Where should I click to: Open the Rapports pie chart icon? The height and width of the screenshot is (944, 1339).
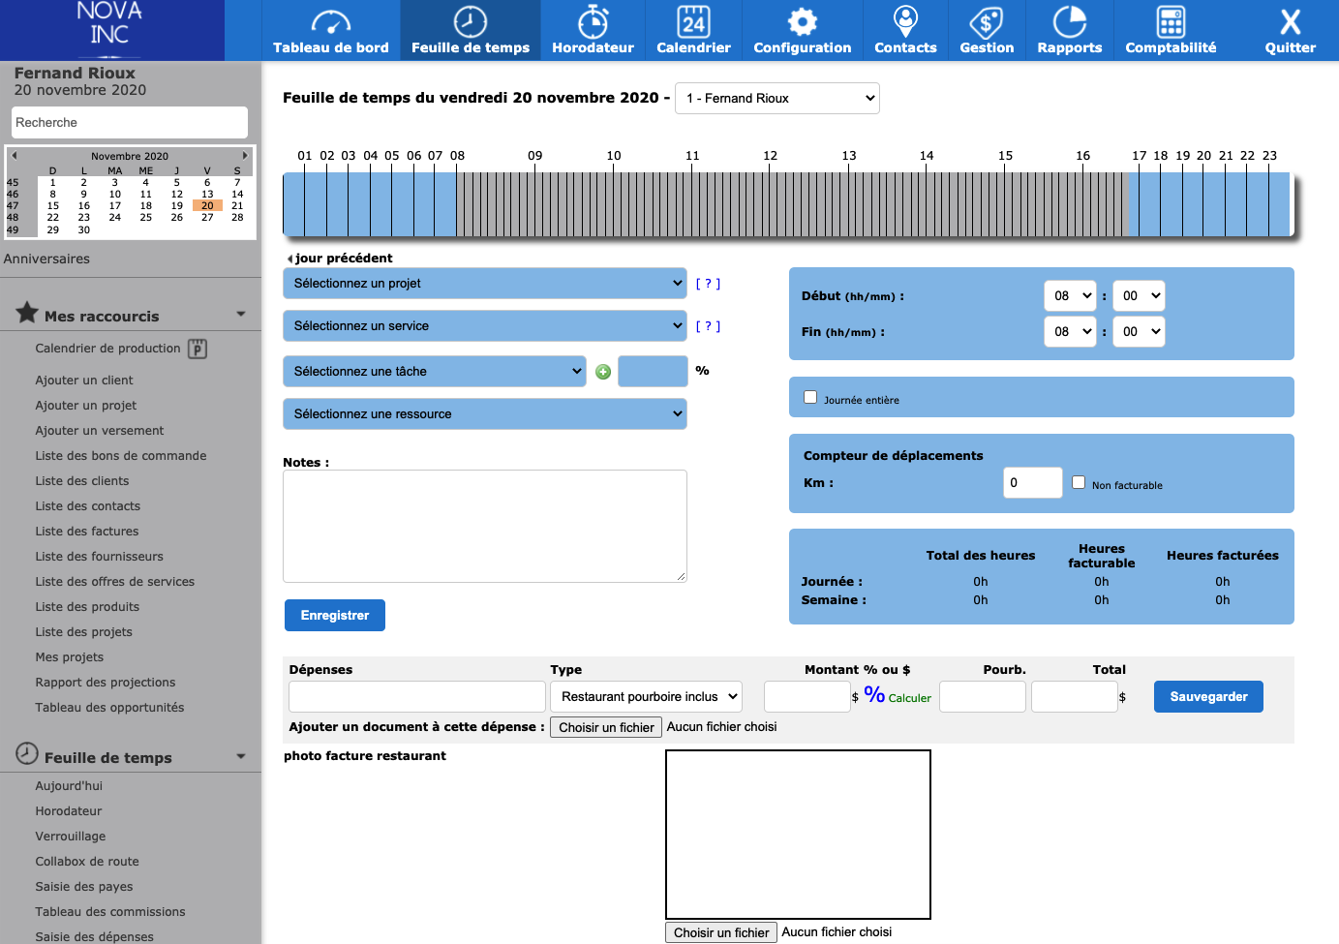1069,22
